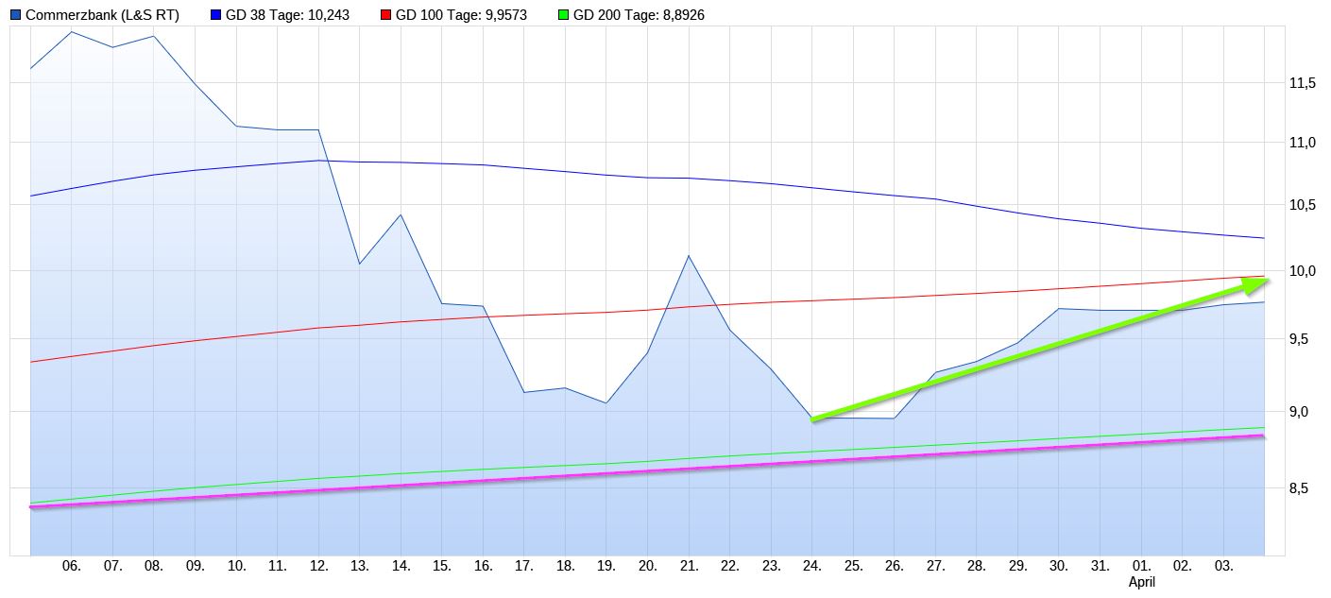Viewport: 1331px width, 598px height.
Task: Click date label 25. on x-axis
Action: point(854,567)
